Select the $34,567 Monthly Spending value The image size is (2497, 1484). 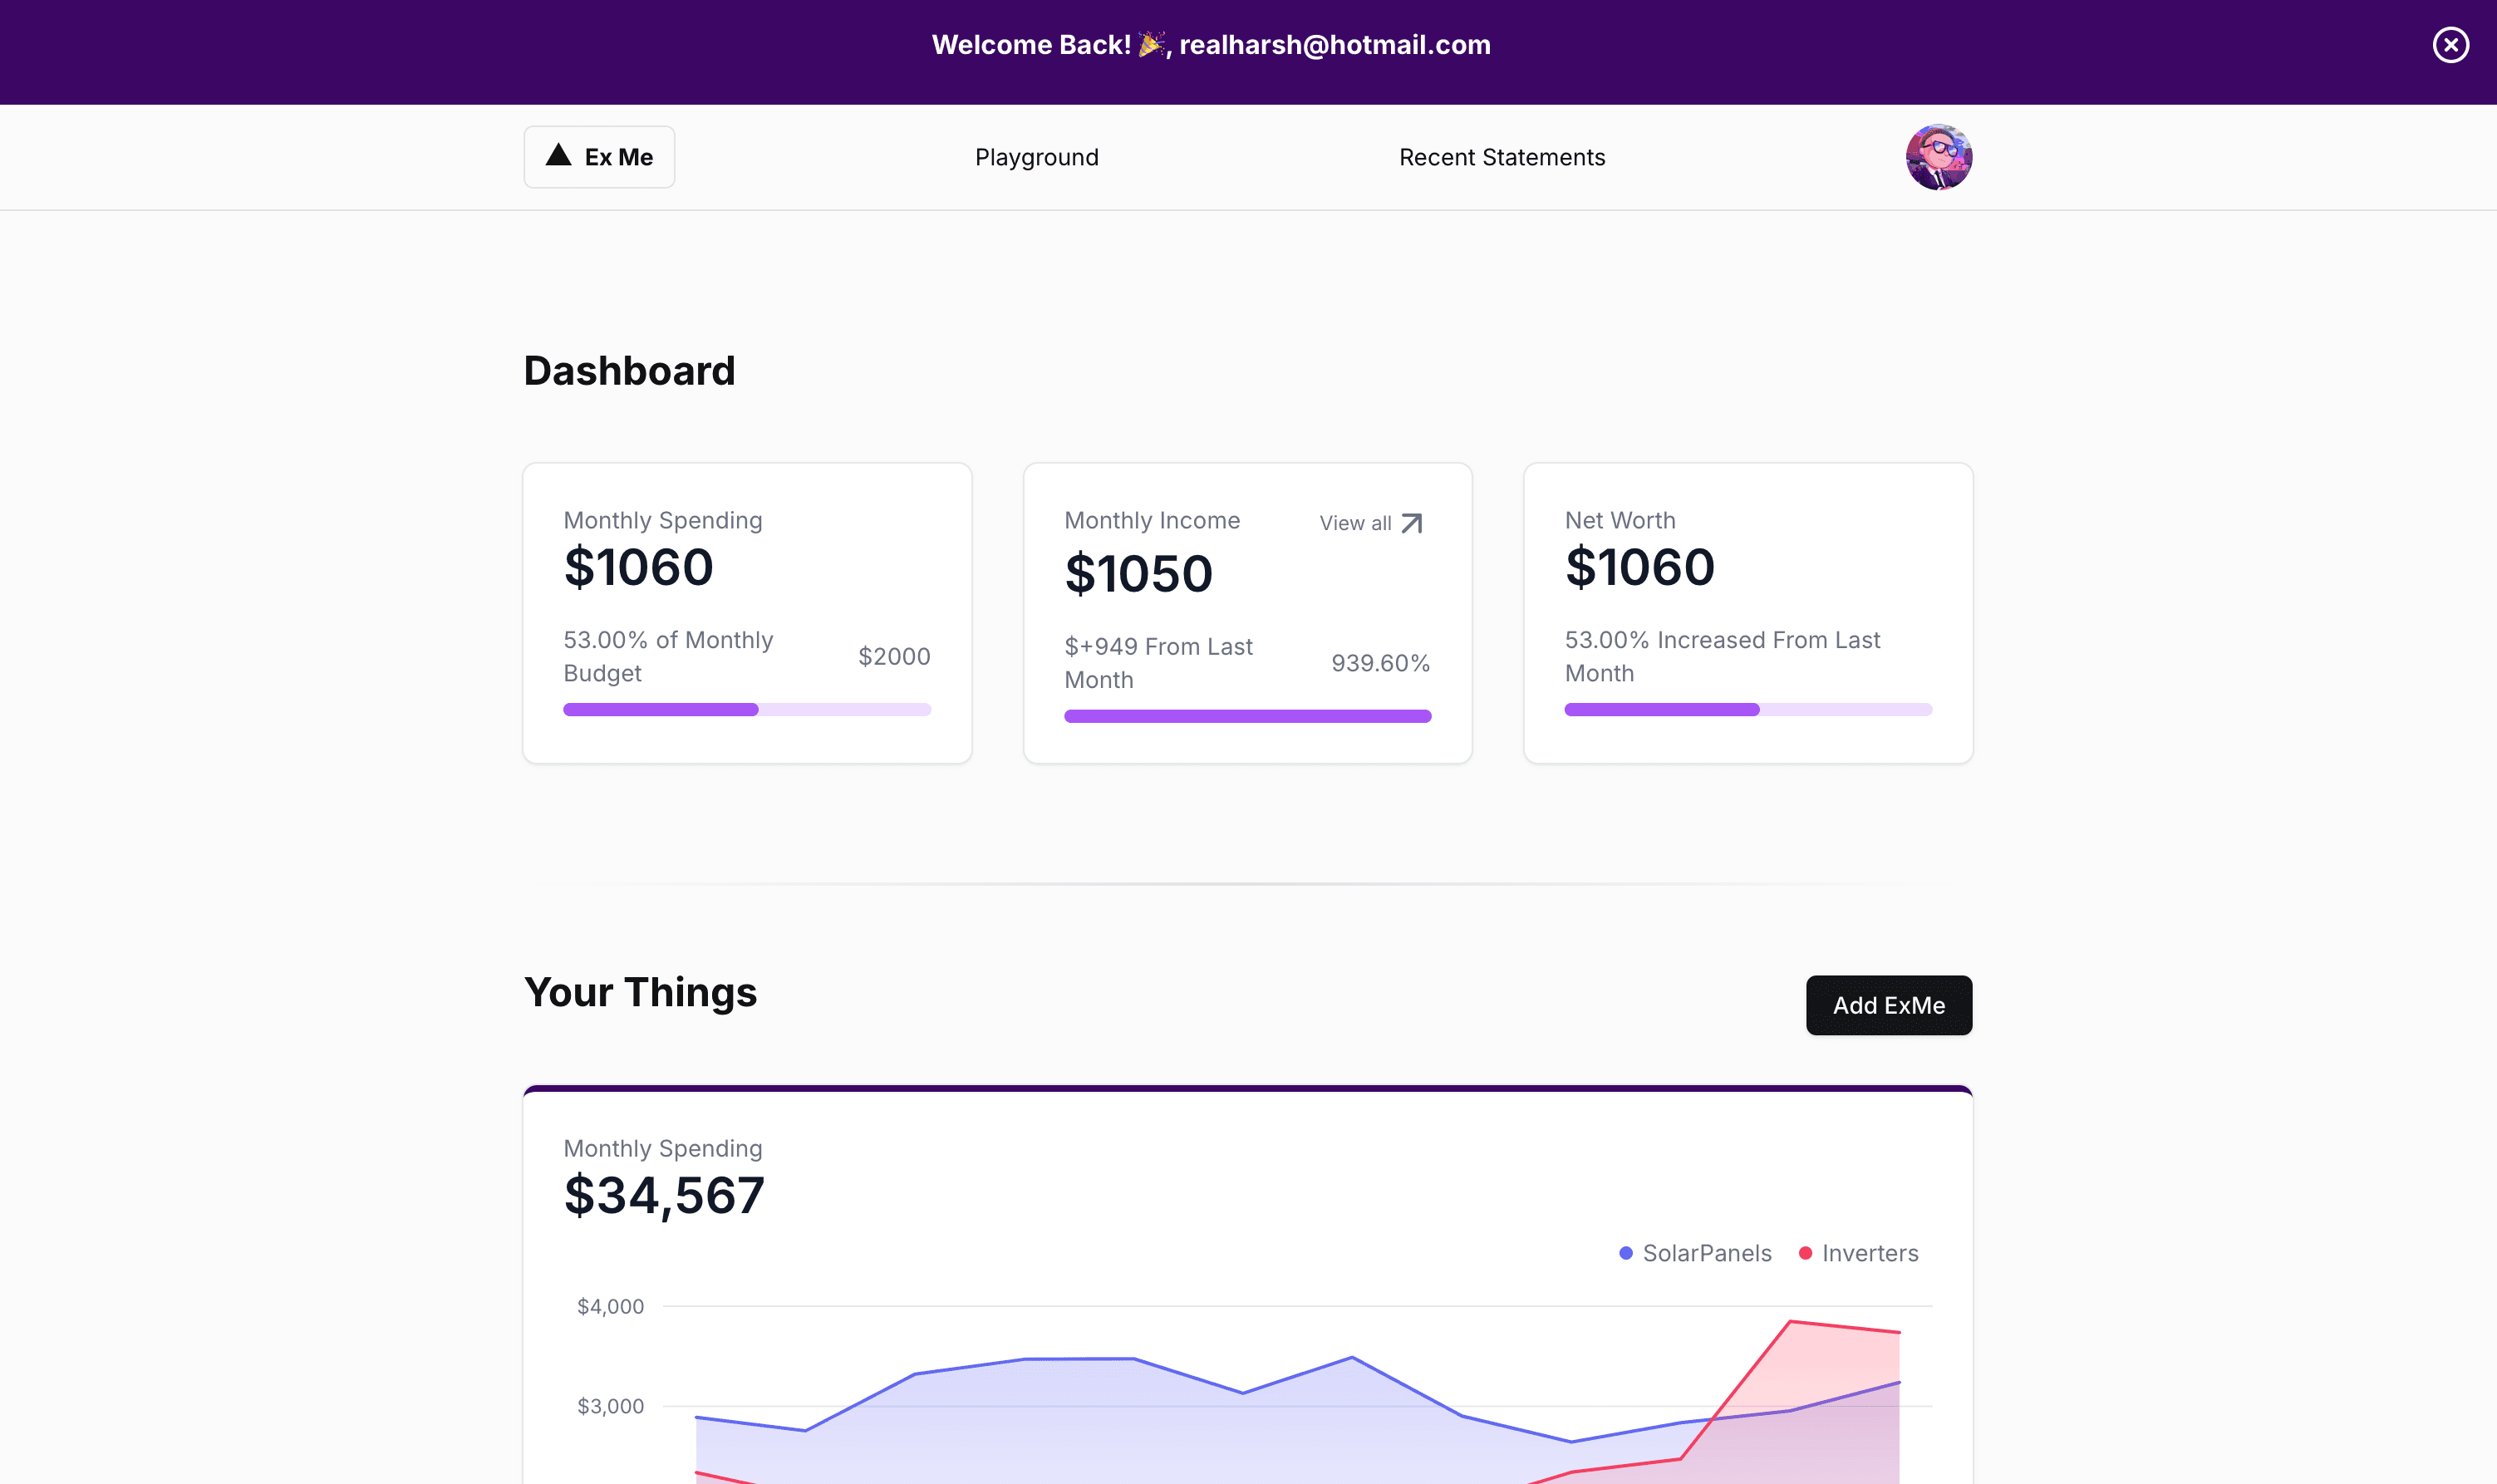(664, 1194)
